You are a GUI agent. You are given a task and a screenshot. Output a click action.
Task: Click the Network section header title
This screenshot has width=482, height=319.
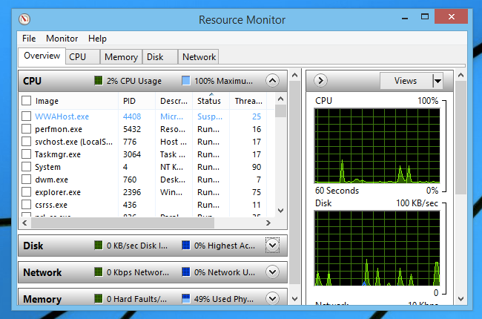coord(42,272)
